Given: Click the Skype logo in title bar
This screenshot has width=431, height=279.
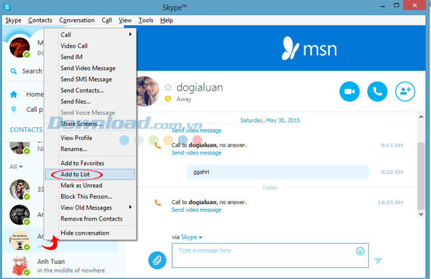Looking at the screenshot, I should [x=7, y=7].
